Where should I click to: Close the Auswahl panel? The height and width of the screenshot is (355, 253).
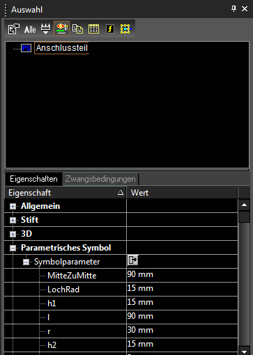(245, 9)
